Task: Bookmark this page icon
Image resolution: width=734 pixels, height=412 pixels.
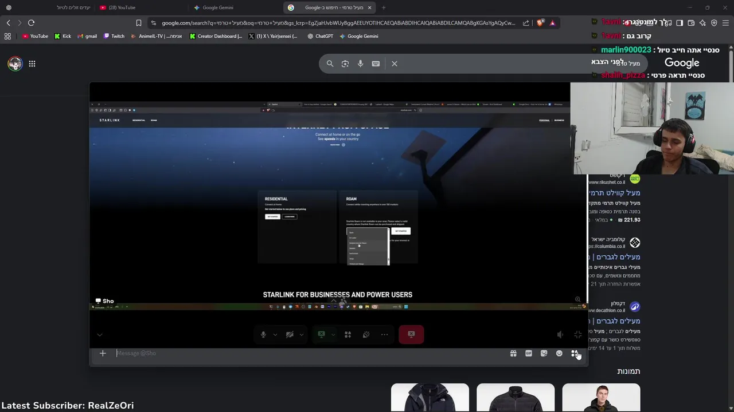Action: (138, 23)
